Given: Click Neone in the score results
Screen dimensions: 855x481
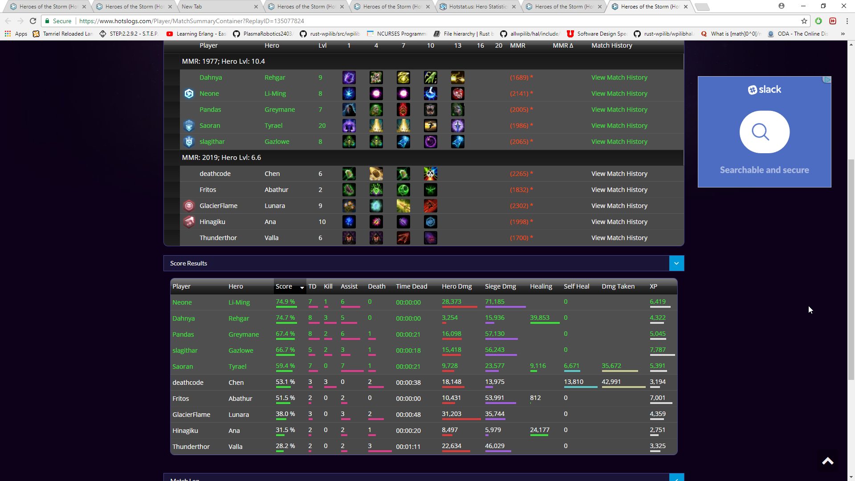Looking at the screenshot, I should click(182, 302).
